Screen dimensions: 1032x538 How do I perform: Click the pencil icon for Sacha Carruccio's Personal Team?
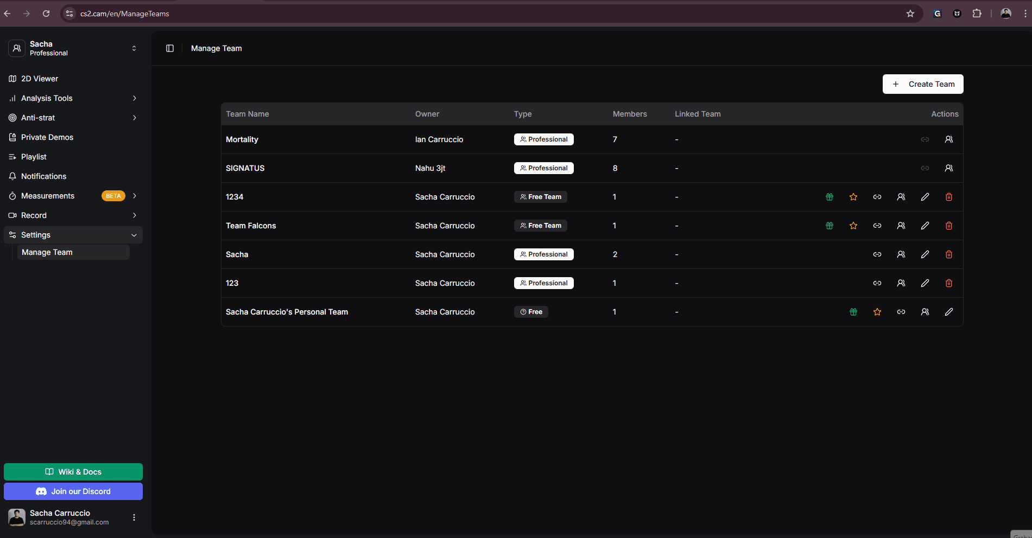pos(948,312)
